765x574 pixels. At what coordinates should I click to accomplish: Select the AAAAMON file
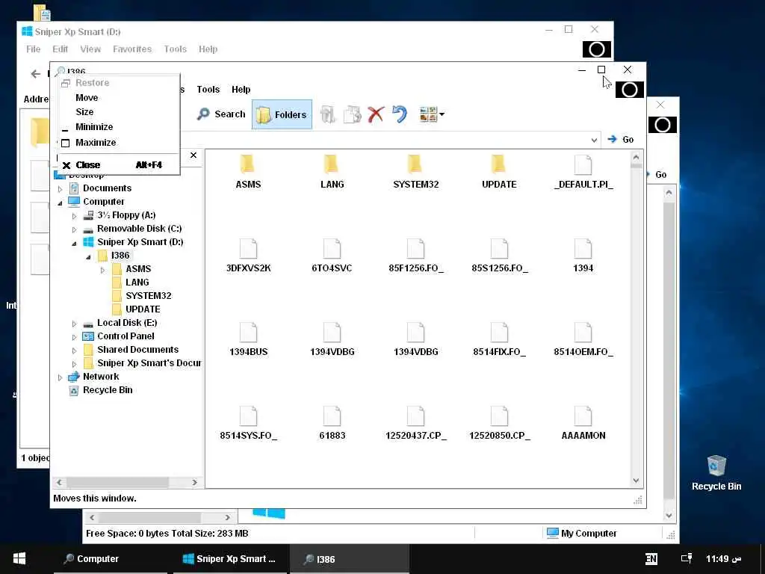(x=583, y=423)
